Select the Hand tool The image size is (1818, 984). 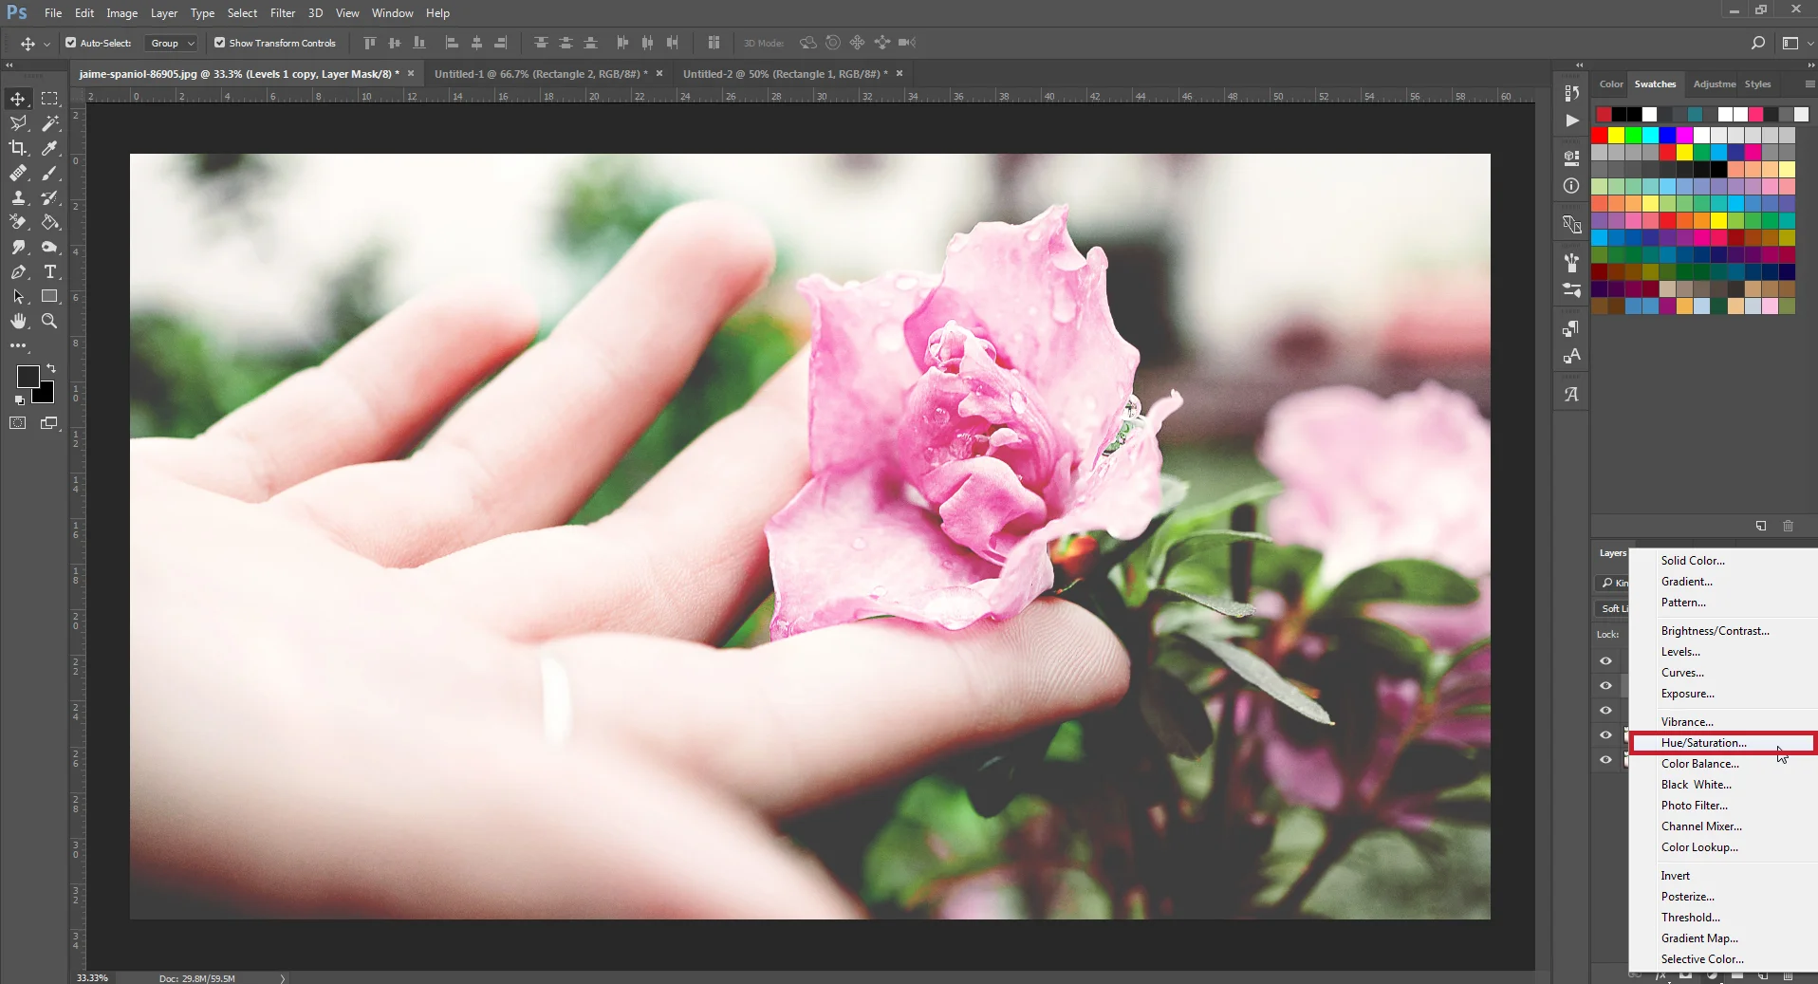(x=18, y=321)
